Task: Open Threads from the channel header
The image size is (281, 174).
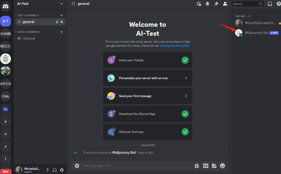Action: 198,4
